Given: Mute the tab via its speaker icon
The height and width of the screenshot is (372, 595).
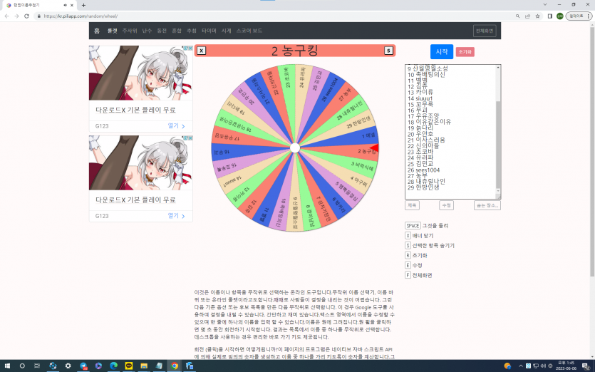Looking at the screenshot, I should pos(66,5).
